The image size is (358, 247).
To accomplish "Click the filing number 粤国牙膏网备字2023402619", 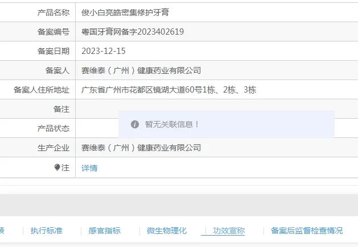I will [x=133, y=32].
